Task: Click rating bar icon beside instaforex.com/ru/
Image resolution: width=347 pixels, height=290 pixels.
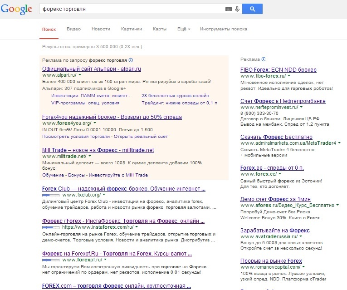Action: (51, 227)
